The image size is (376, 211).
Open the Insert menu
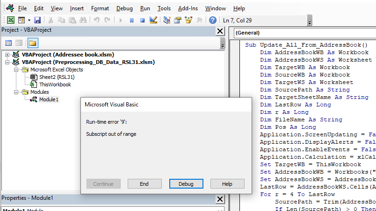click(x=77, y=8)
